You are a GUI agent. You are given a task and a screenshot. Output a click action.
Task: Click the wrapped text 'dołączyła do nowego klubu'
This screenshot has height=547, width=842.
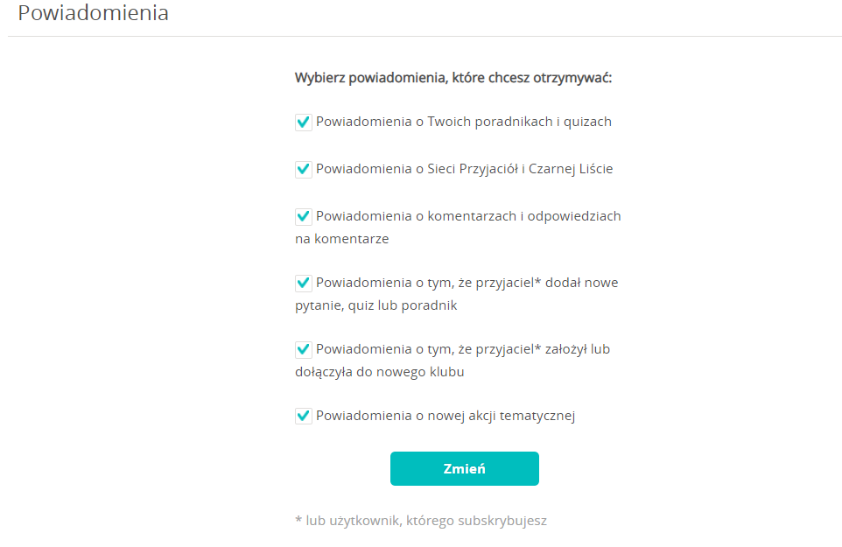point(380,372)
